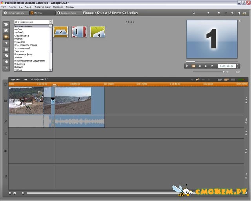Switch to the 3 Вывод фильма tab
Screen dimensions: 251x201
point(69,13)
